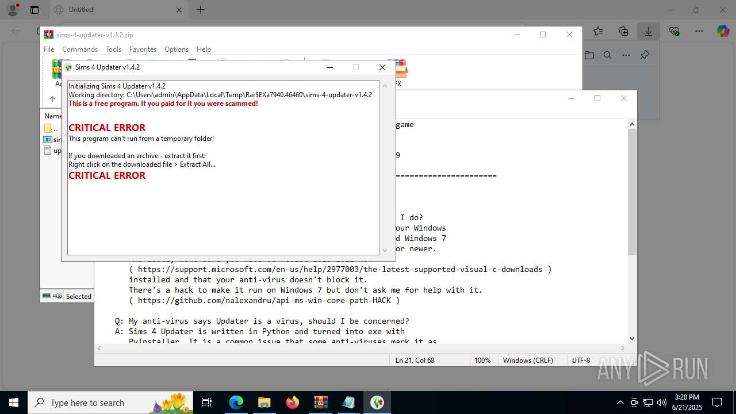Click the Name column header in WinRAR
Image resolution: width=736 pixels, height=414 pixels.
[52, 116]
